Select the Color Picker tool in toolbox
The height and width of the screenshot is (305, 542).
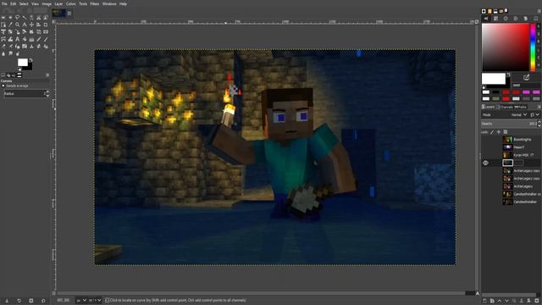10,25
